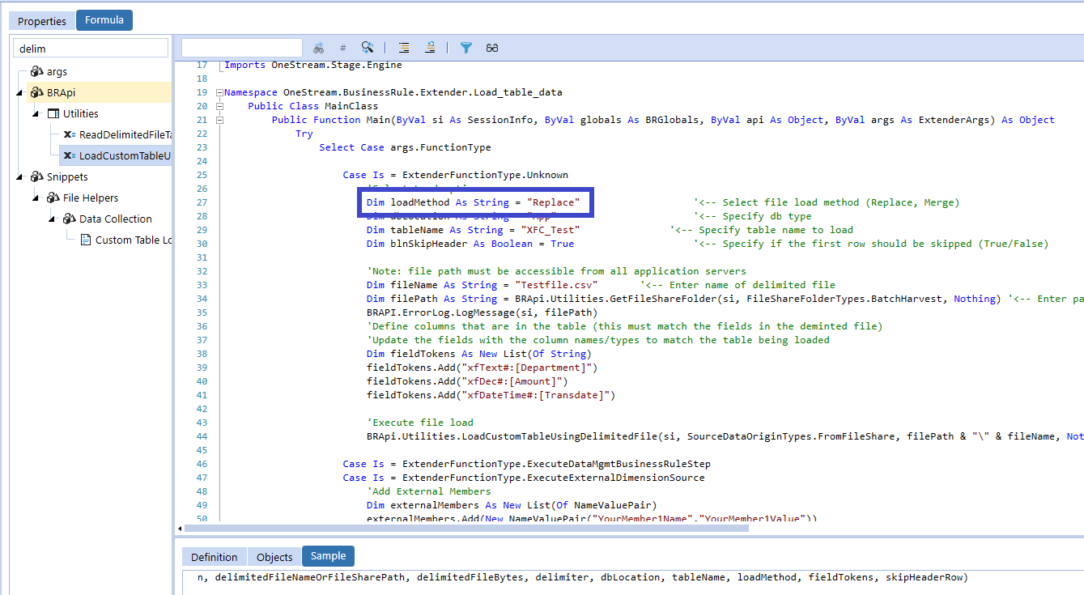Select the ReadDelimitedFileTa function icon
Viewport: 1084px width, 595px height.
[x=70, y=134]
